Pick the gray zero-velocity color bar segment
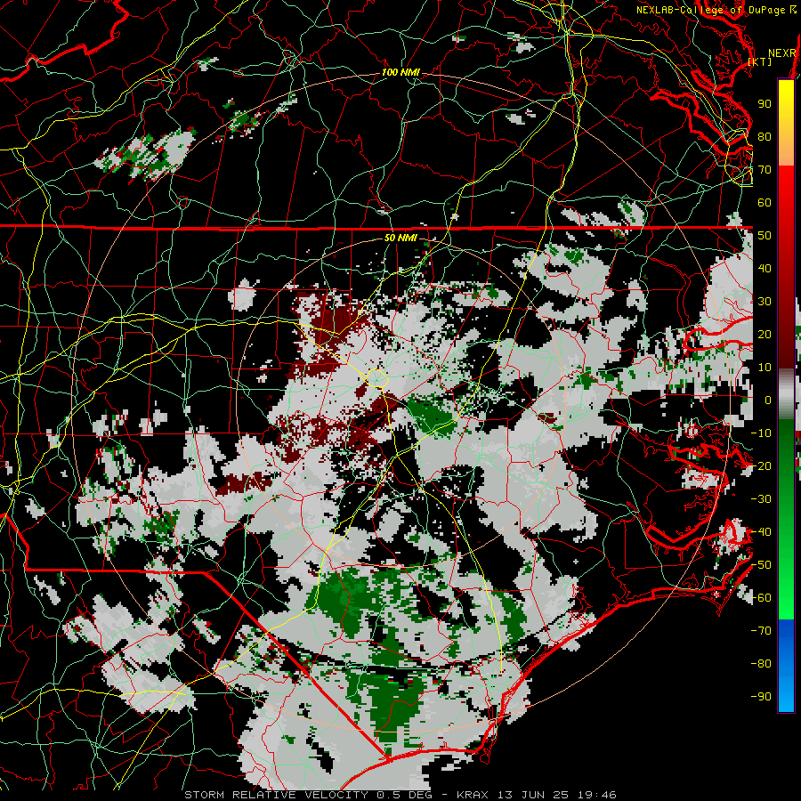Screen dimensions: 801x801 coord(786,394)
